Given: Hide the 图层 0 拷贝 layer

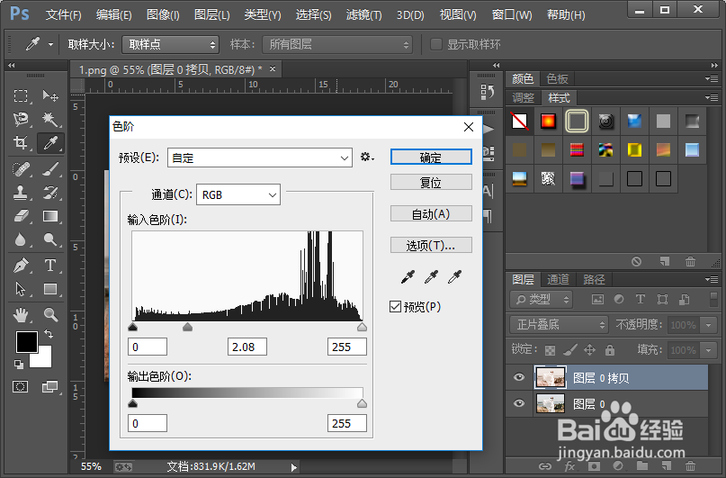Looking at the screenshot, I should pos(519,377).
